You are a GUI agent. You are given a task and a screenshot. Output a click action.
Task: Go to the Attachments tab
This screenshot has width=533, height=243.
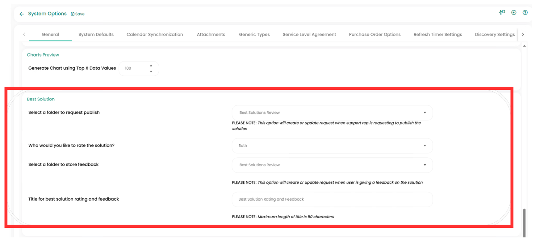click(211, 35)
